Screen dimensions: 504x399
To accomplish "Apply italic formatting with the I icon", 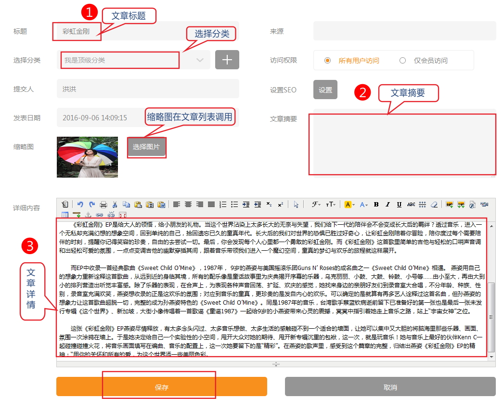I will 388,205.
